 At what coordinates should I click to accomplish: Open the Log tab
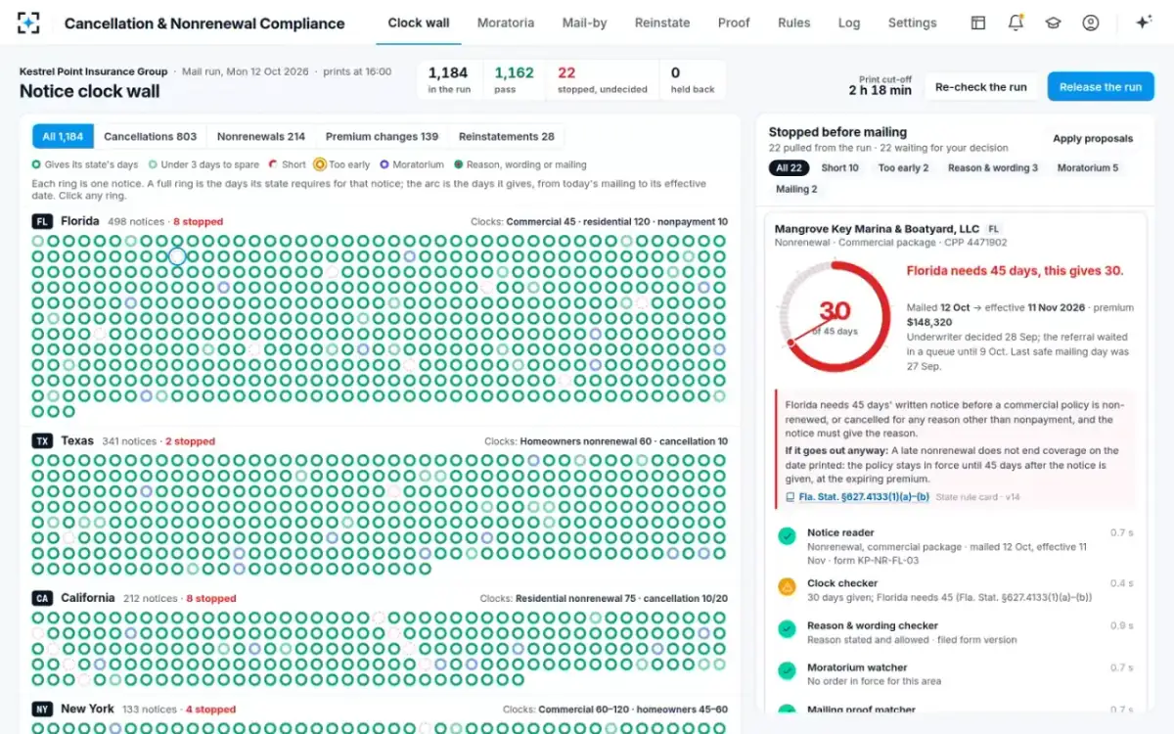849,23
